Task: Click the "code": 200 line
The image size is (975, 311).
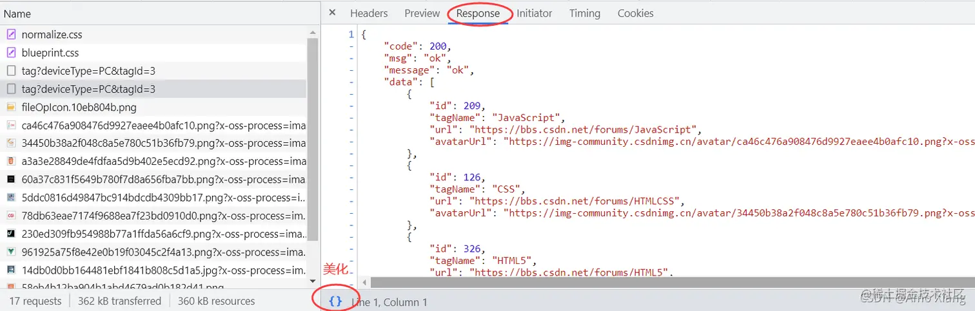Action: [417, 46]
